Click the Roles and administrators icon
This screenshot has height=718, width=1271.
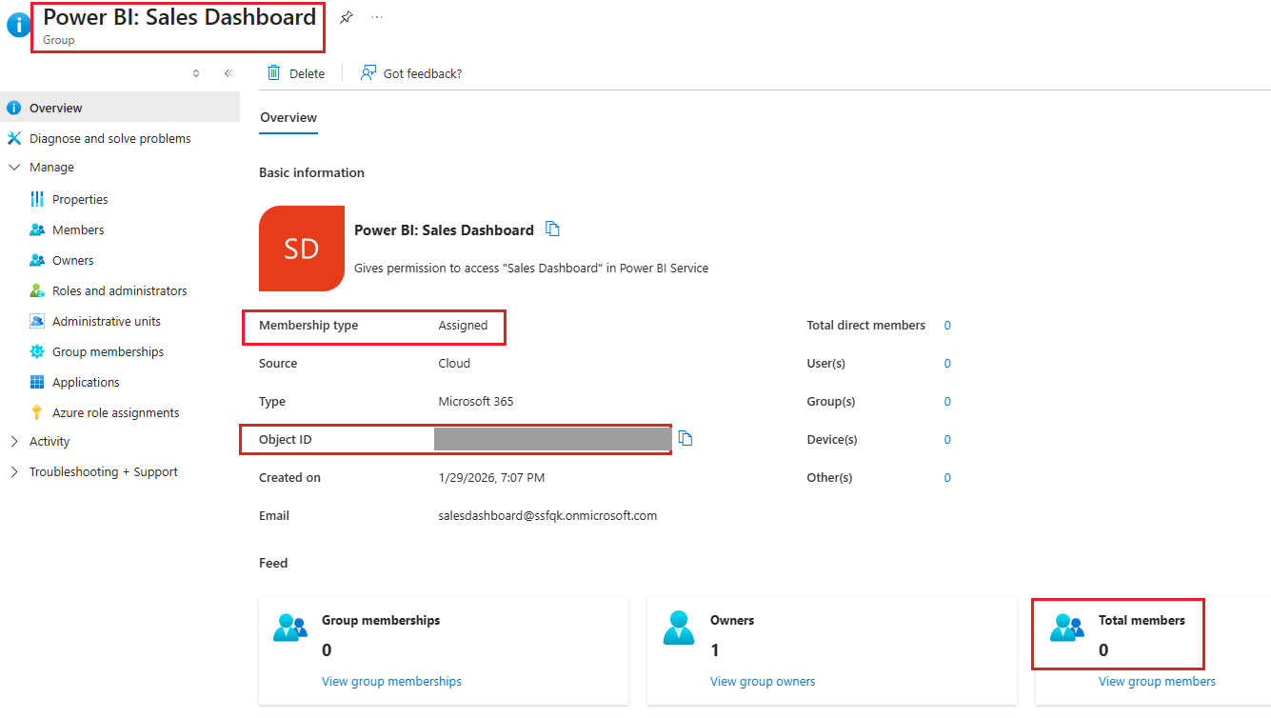tap(37, 290)
